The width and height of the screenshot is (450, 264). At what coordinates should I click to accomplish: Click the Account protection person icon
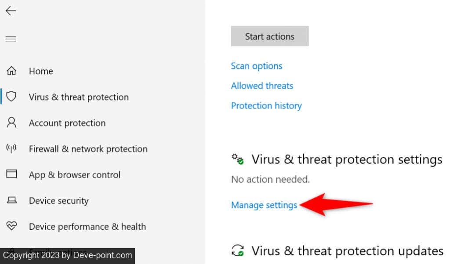click(x=11, y=123)
